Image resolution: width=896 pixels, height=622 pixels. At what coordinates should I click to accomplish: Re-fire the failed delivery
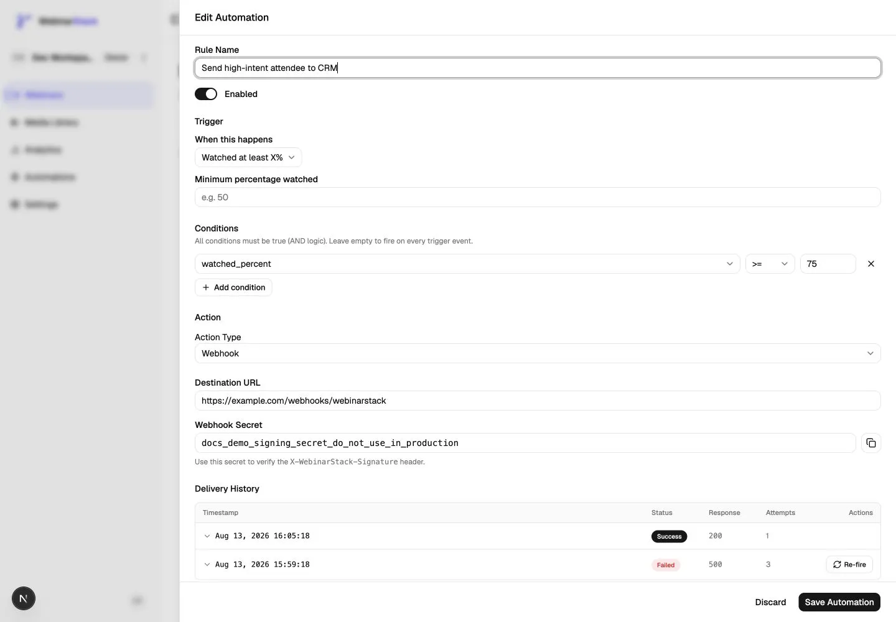tap(849, 564)
